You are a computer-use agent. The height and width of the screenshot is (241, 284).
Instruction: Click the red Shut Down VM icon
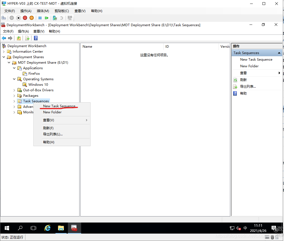point(25,18)
